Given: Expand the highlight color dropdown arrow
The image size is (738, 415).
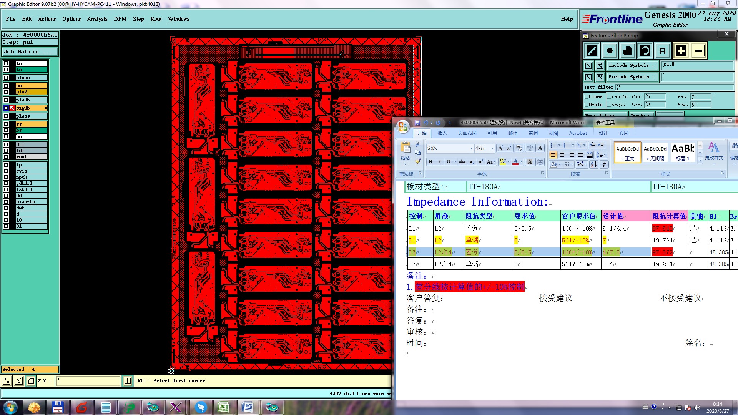Looking at the screenshot, I should (509, 162).
